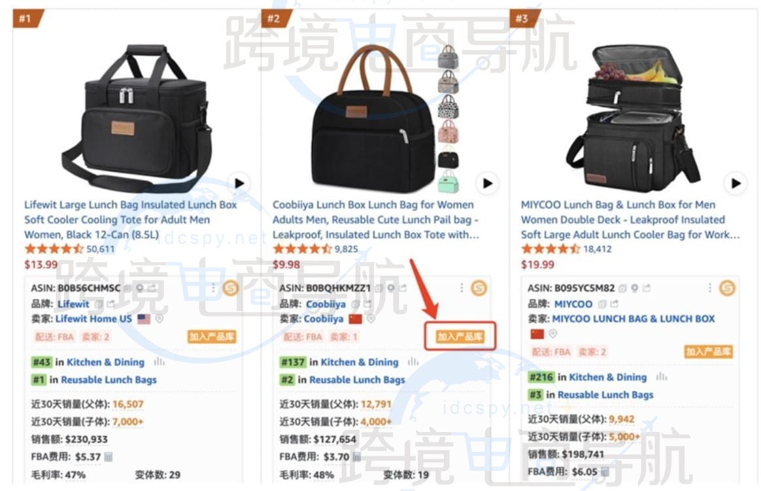Copy the ASIN B095YC5M82 using copy icon

click(622, 288)
